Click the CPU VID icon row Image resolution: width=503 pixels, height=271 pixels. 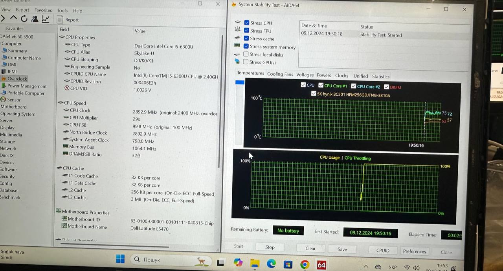point(67,88)
